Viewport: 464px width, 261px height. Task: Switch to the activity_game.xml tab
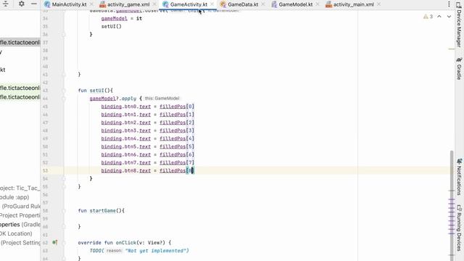point(128,4)
